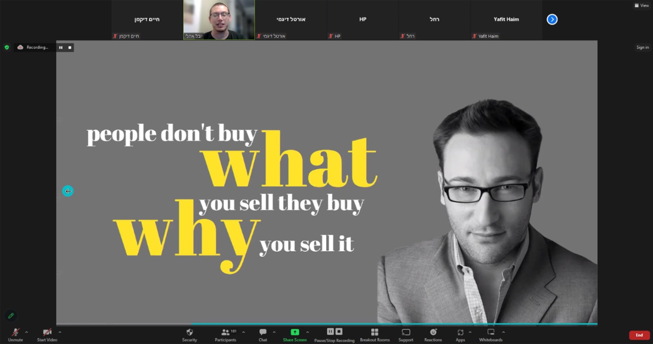Click the muted mic icon beside חיים דיקמן

click(x=115, y=36)
